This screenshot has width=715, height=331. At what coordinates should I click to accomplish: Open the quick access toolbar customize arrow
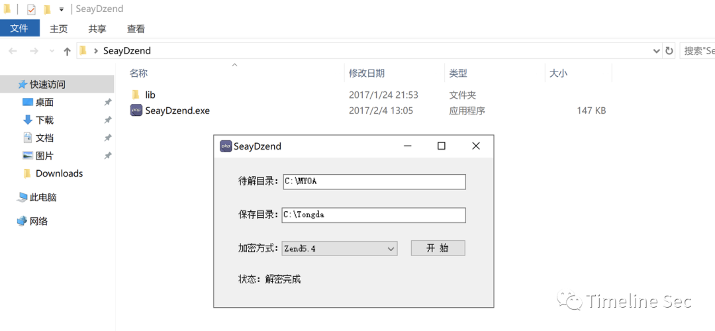point(62,9)
